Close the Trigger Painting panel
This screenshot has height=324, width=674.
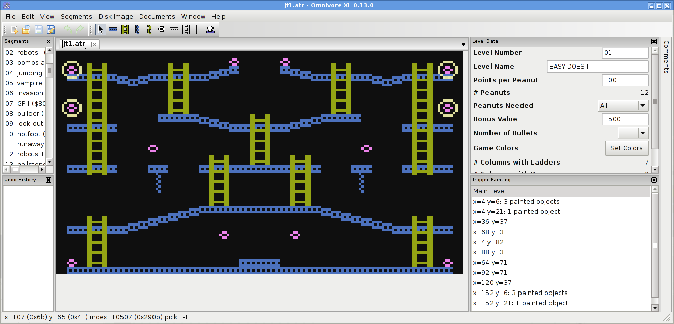click(x=654, y=180)
